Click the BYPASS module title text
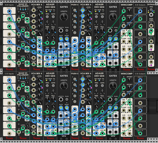The image size is (158, 143). pyautogui.click(x=151, y=5)
